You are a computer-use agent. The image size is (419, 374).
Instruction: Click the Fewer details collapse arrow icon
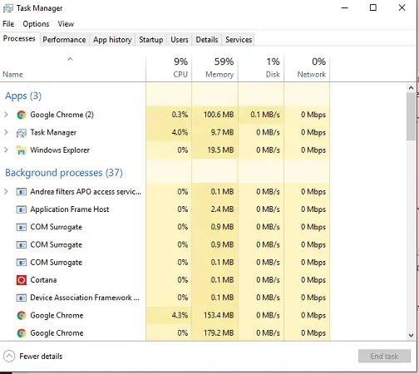[9, 357]
